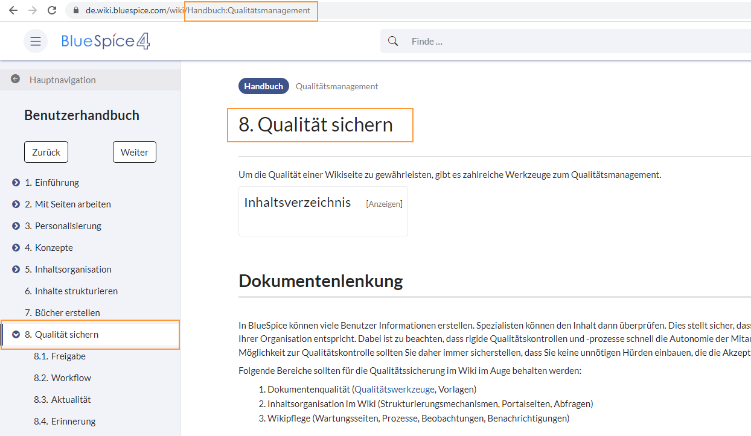This screenshot has width=751, height=436.
Task: Click the Hauptnavigation back arrow icon
Action: [x=15, y=79]
